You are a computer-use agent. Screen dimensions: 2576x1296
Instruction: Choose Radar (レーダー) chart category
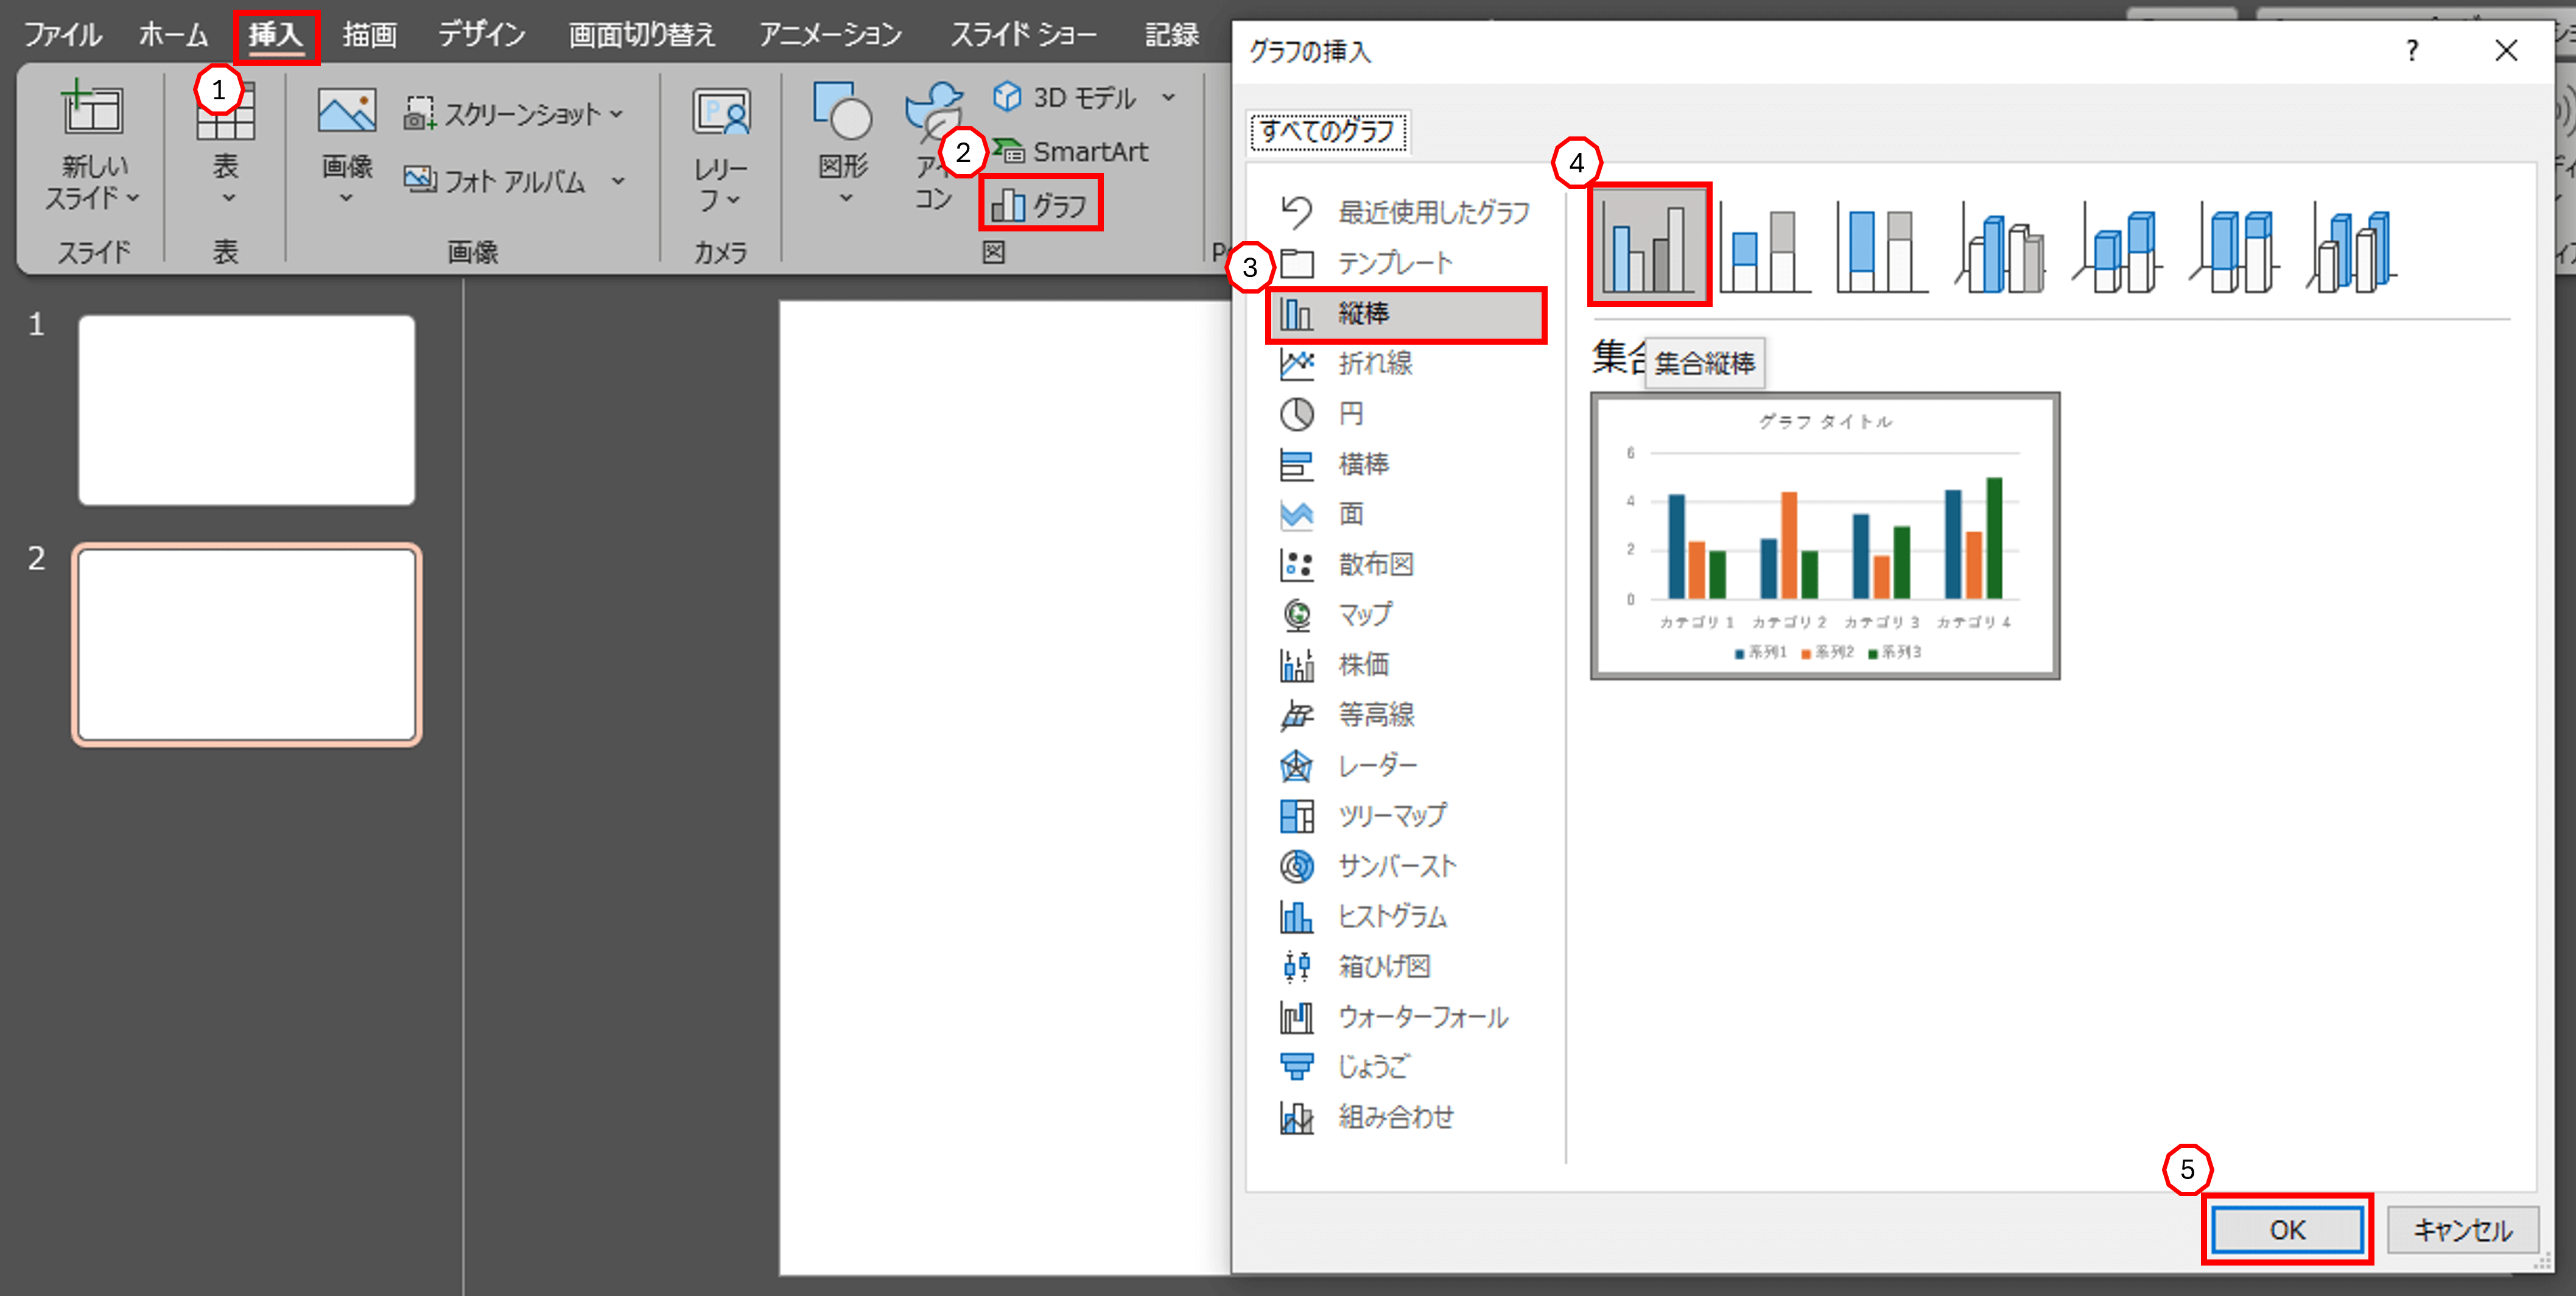pos(1406,765)
